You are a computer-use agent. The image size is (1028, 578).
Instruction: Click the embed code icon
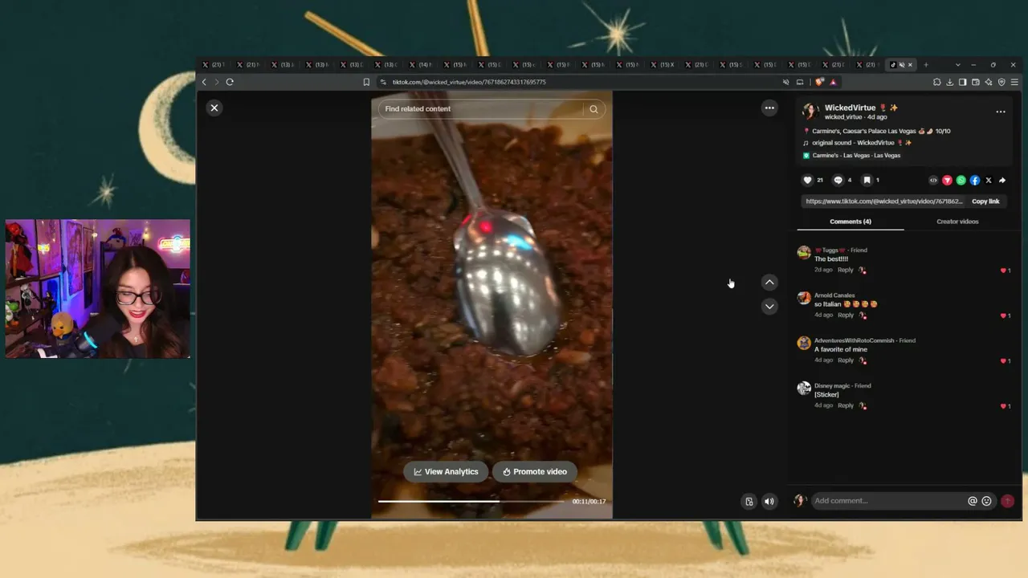(933, 181)
